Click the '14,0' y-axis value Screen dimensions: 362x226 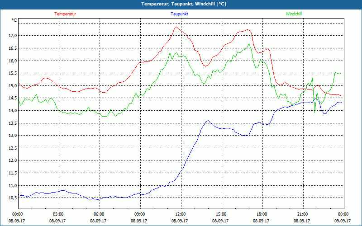[x=13, y=110]
